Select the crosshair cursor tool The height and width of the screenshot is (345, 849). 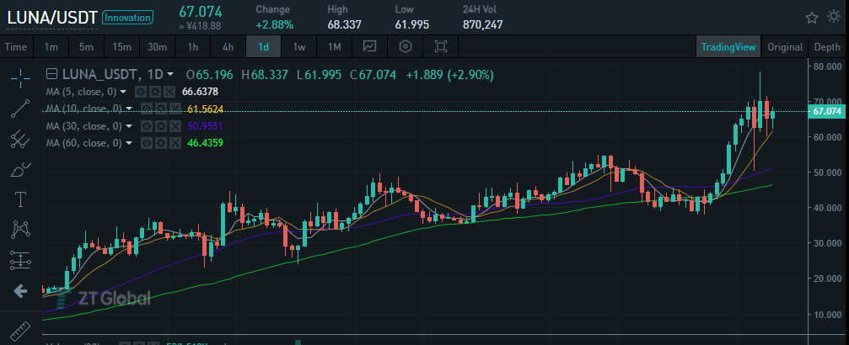click(20, 78)
